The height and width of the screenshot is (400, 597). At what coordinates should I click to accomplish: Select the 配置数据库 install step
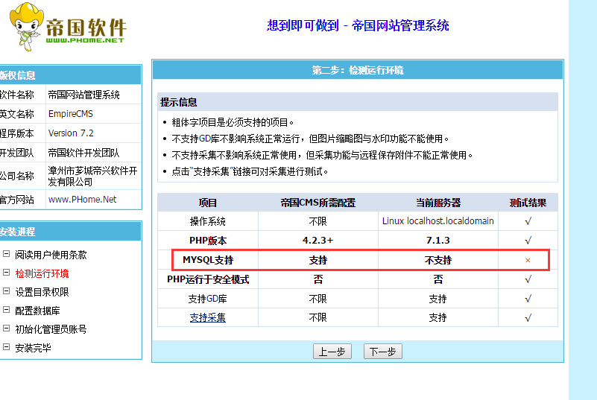pyautogui.click(x=37, y=311)
